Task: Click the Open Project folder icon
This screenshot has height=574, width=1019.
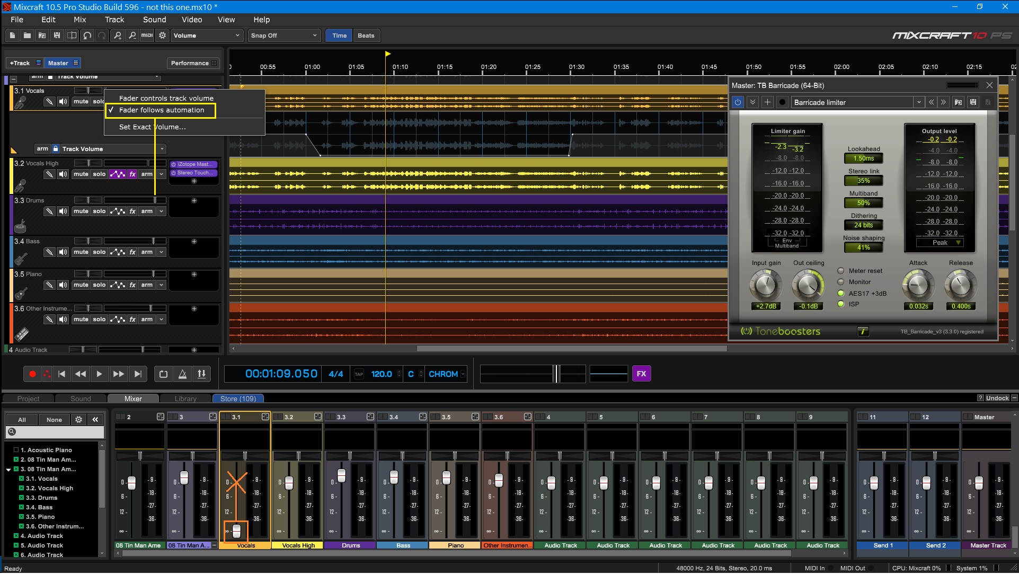Action: coord(27,36)
